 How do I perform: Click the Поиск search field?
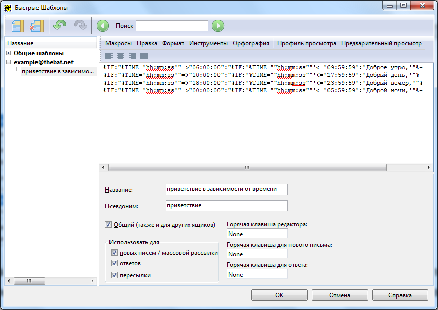pyautogui.click(x=172, y=26)
